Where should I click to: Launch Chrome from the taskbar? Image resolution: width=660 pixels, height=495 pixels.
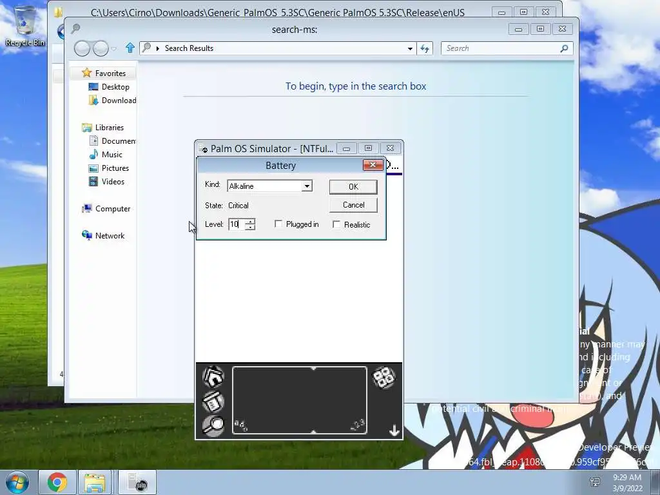tap(57, 482)
